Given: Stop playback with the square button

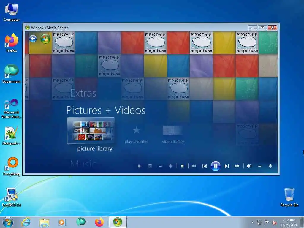Looking at the screenshot, I should click(x=182, y=166).
